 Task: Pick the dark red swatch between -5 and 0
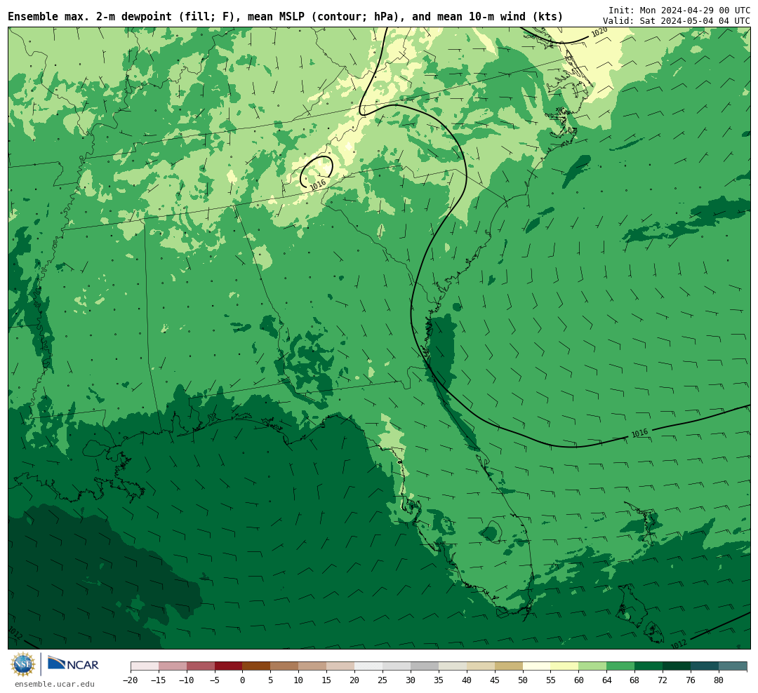pyautogui.click(x=229, y=666)
